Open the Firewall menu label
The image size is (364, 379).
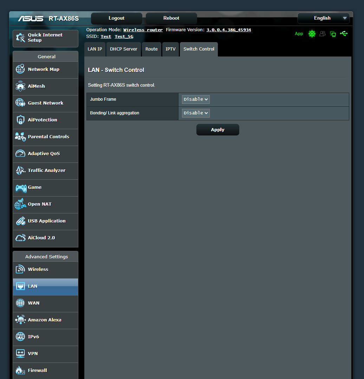tap(37, 370)
